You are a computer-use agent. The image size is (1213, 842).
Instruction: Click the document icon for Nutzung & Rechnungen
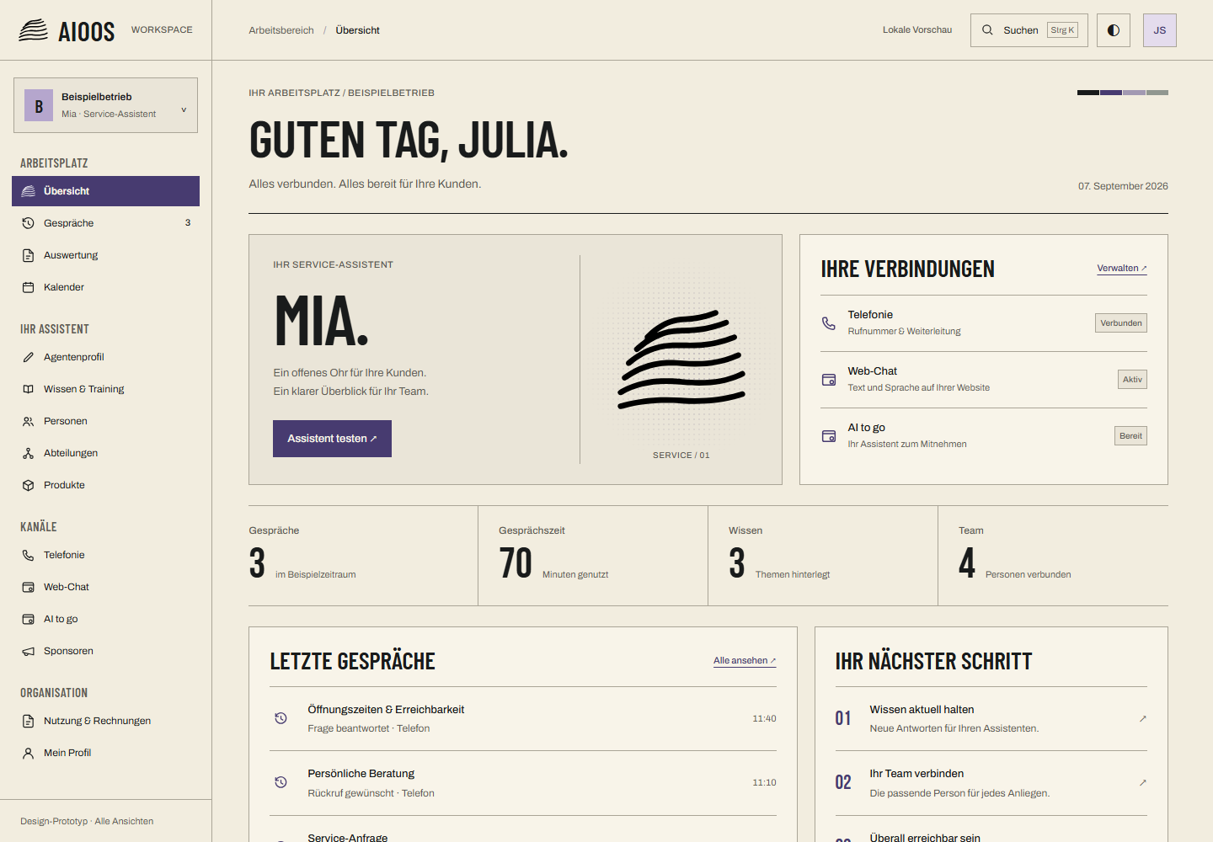tap(28, 721)
